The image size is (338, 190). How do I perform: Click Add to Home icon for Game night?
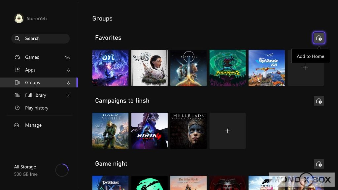pyautogui.click(x=319, y=164)
